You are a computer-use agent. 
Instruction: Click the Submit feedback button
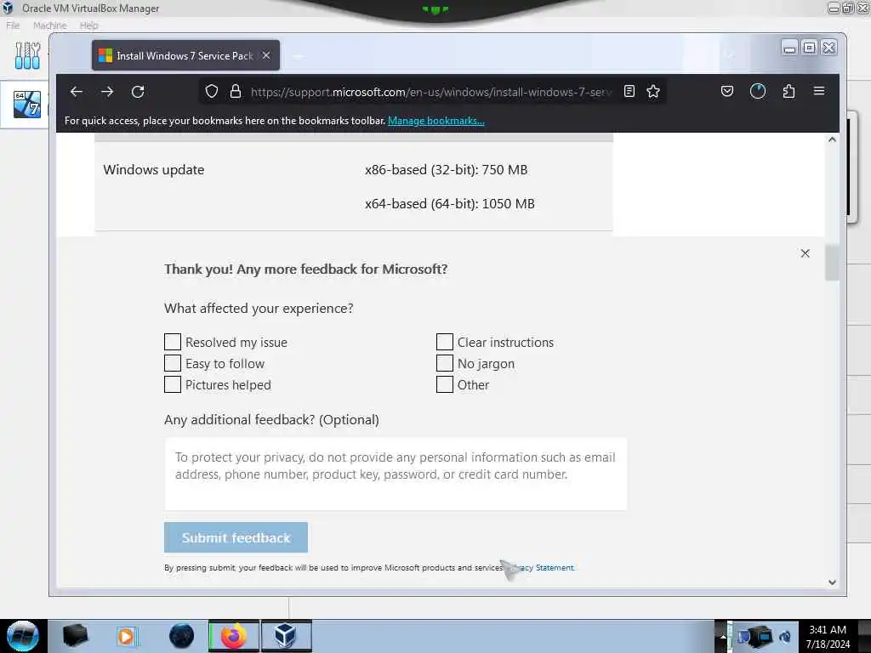[x=236, y=537]
